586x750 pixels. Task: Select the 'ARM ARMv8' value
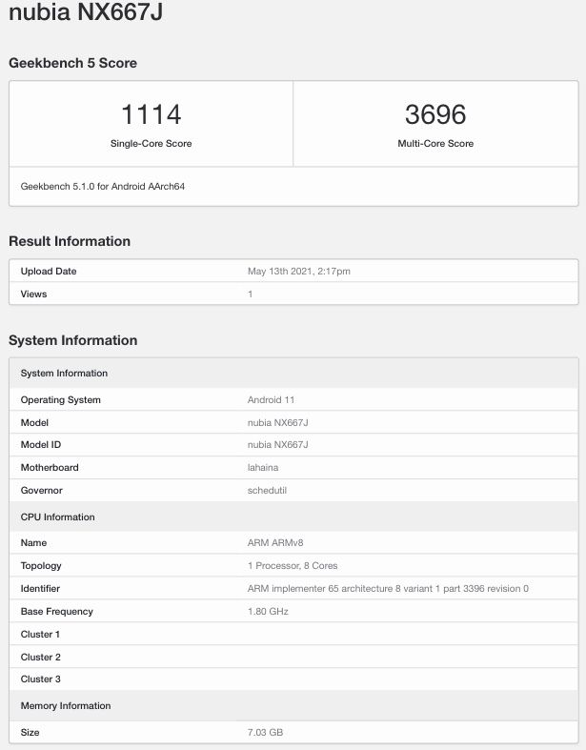tap(275, 543)
